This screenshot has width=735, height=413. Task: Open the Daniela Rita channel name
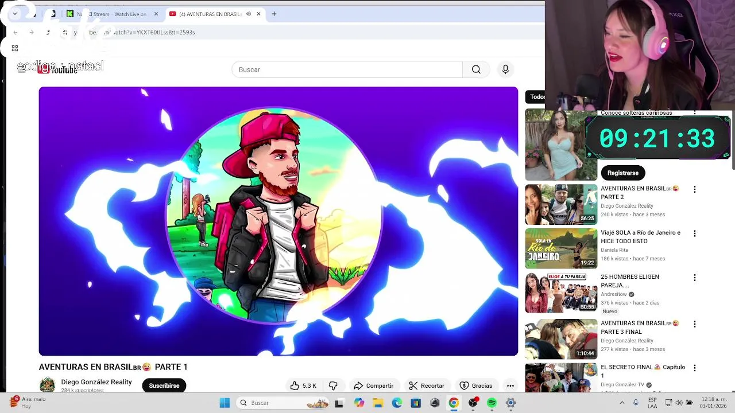coord(614,250)
